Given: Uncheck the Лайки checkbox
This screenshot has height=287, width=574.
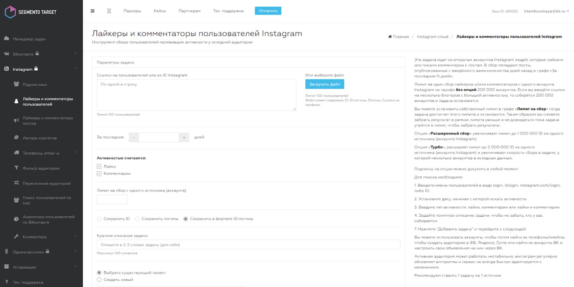Looking at the screenshot, I should 99,166.
